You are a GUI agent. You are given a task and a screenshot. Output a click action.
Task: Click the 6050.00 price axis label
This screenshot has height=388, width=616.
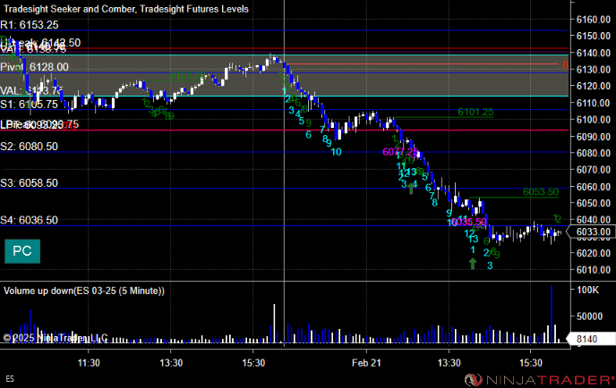tap(594, 203)
